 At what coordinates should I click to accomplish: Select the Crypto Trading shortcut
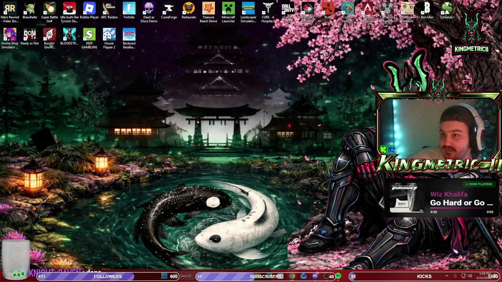pyautogui.click(x=347, y=13)
